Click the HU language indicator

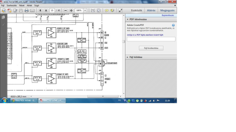119,100
